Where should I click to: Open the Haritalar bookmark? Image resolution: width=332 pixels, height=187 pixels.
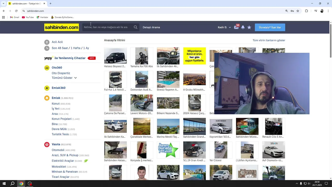(42, 17)
